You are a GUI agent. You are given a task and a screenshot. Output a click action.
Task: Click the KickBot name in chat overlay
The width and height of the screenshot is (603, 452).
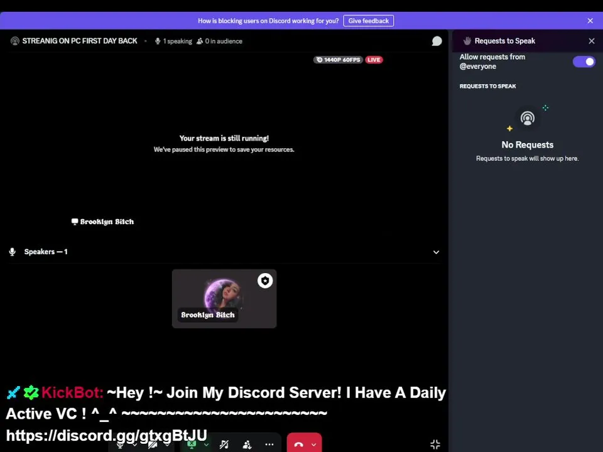point(72,393)
